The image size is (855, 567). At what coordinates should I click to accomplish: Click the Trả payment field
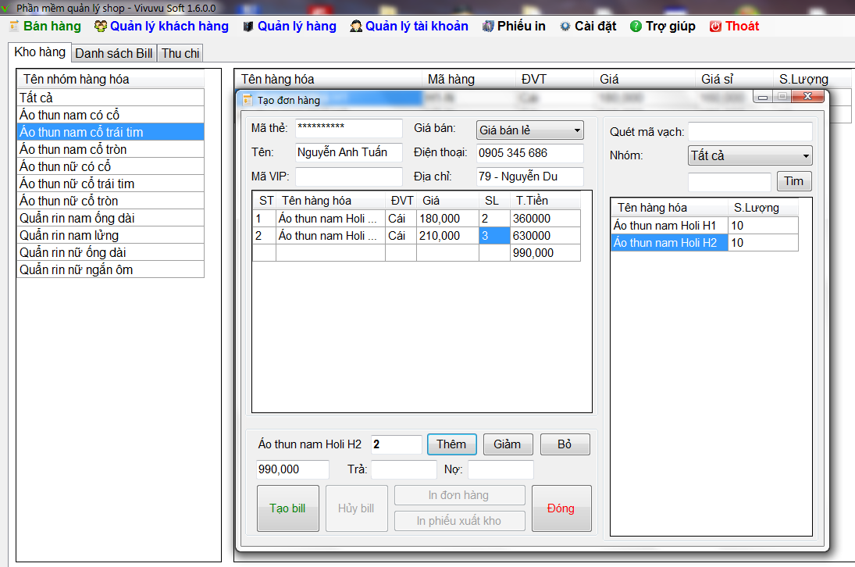[x=404, y=469]
